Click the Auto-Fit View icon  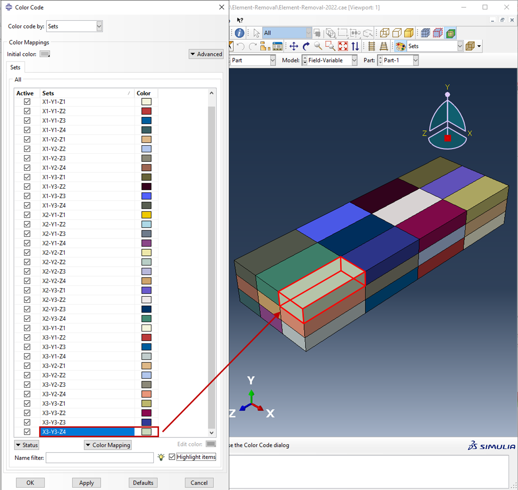tap(343, 46)
